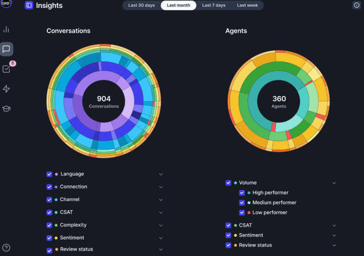
Task: Click the help question mark icon
Action: point(6,248)
